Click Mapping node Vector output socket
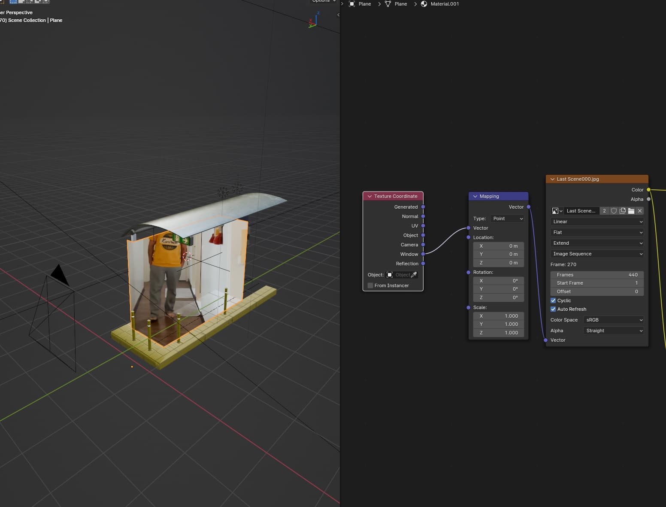666x507 pixels. [x=529, y=207]
